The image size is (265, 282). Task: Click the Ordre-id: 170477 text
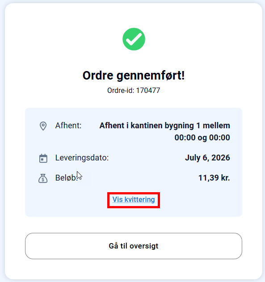coord(134,90)
